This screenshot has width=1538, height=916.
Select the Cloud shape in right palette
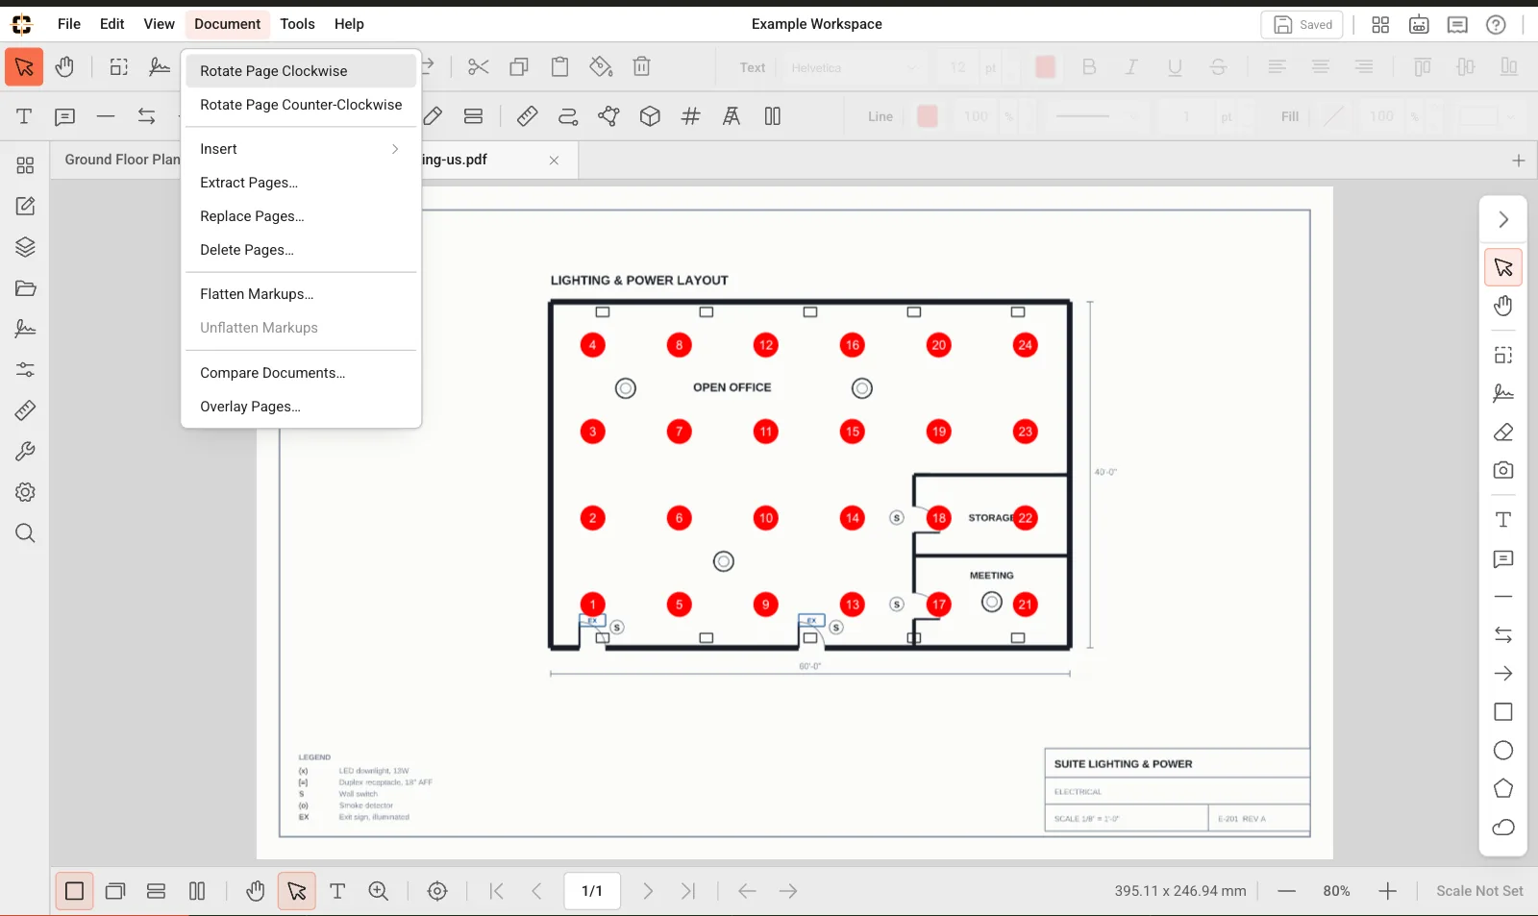pyautogui.click(x=1503, y=828)
